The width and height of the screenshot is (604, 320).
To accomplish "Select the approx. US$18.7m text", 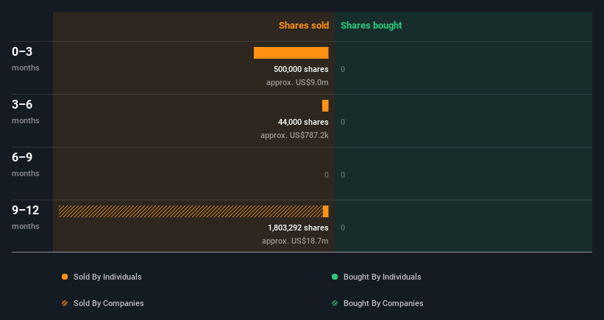I will [295, 241].
